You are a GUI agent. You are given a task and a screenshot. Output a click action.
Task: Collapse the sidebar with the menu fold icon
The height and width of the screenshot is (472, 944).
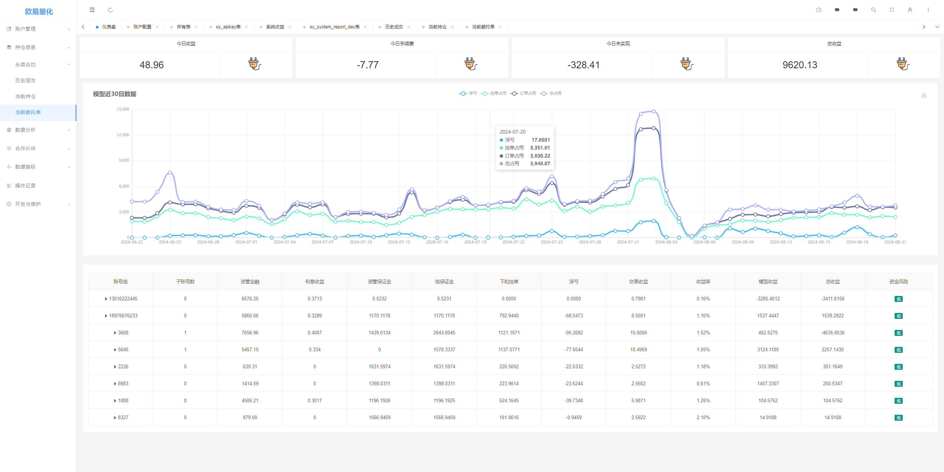tap(92, 10)
